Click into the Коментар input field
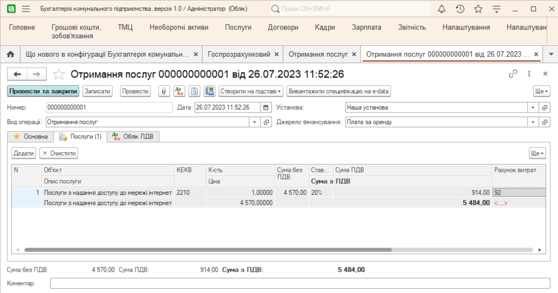Image resolution: width=558 pixels, height=293 pixels. pyautogui.click(x=299, y=283)
